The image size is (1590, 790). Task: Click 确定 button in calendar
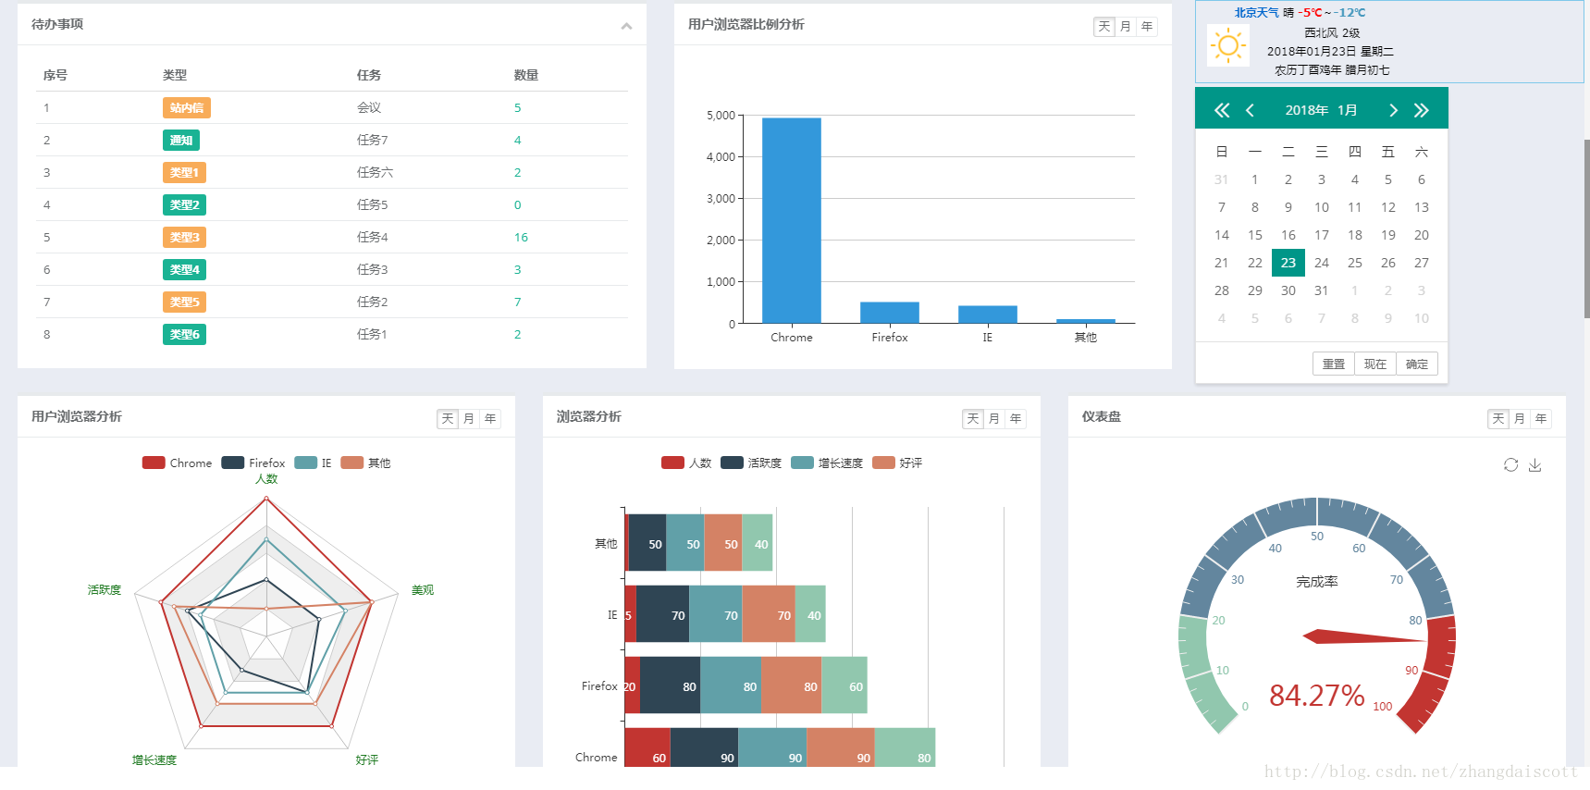tap(1417, 364)
